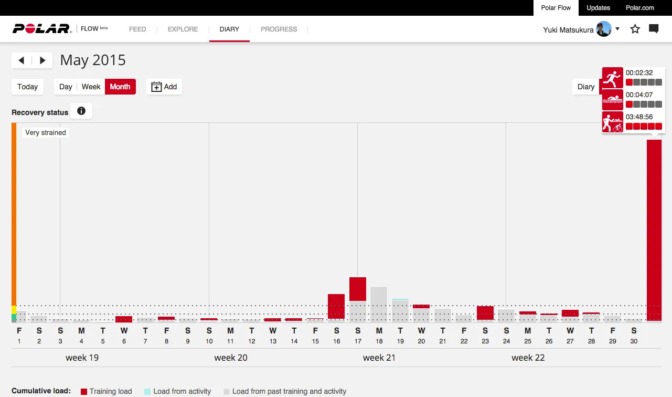Select Month view toggle
This screenshot has height=397, width=672.
pyautogui.click(x=120, y=87)
